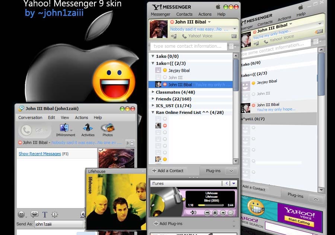Expand the ICS_UST (11/74) group

click(153, 106)
